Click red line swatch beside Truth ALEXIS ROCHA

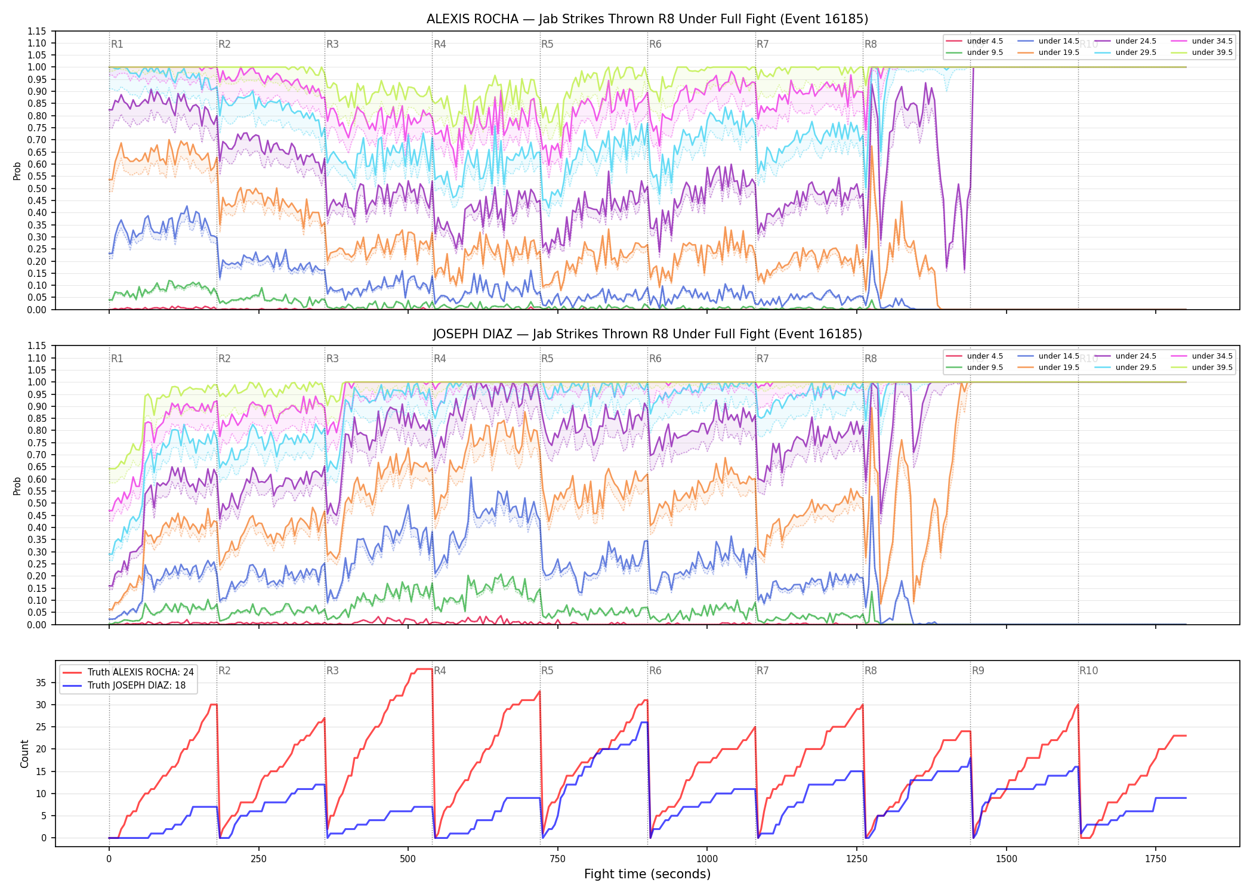pyautogui.click(x=72, y=672)
